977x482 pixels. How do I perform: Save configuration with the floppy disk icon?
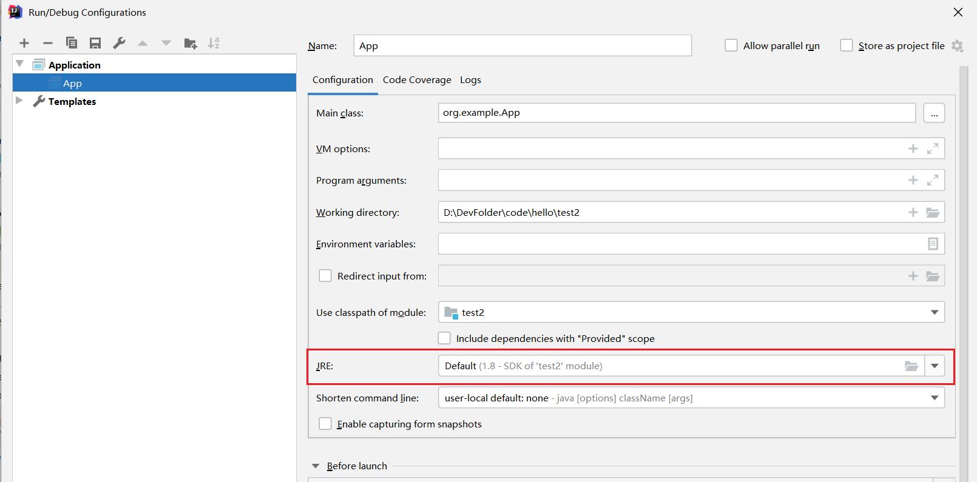click(x=95, y=43)
